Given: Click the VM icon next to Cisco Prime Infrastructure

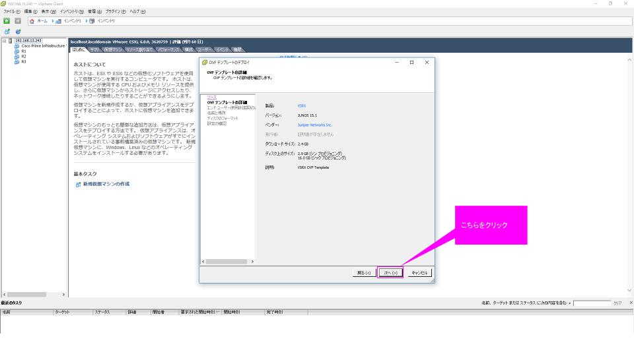Looking at the screenshot, I should 17,46.
